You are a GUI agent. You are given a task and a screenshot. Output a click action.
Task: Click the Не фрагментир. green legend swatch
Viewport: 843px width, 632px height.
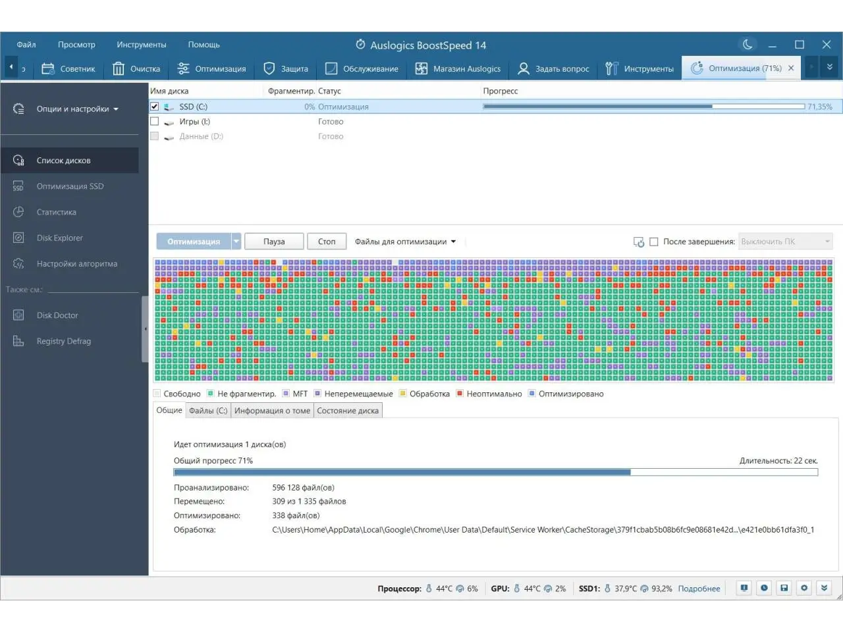click(210, 394)
